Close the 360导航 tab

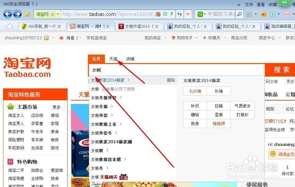(59, 26)
